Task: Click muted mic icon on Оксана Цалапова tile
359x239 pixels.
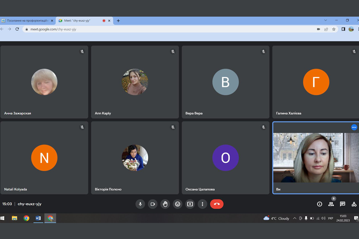Action: (264, 127)
